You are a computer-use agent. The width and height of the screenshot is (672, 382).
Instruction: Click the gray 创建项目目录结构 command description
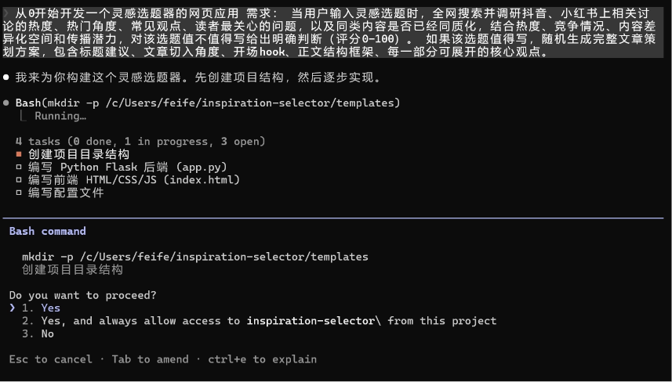(x=72, y=269)
